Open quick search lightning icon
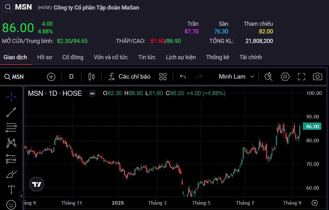 [x=268, y=77]
